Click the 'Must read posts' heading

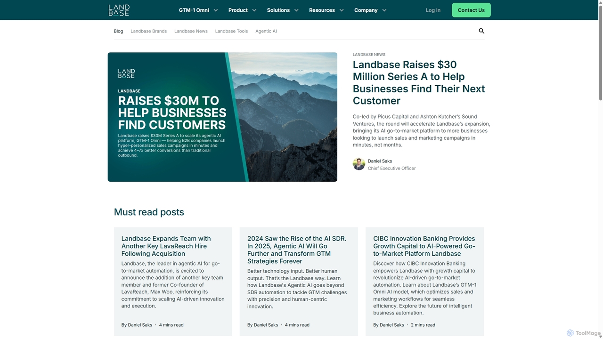tap(149, 212)
